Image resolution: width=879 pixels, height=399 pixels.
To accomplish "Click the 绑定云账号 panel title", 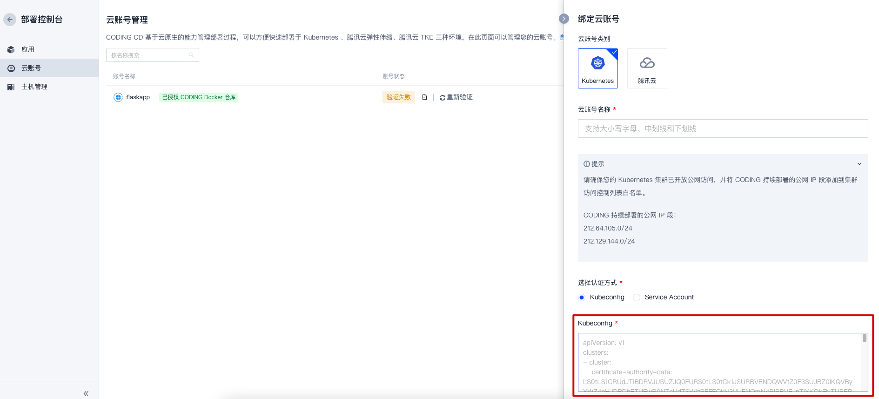I will tap(598, 19).
